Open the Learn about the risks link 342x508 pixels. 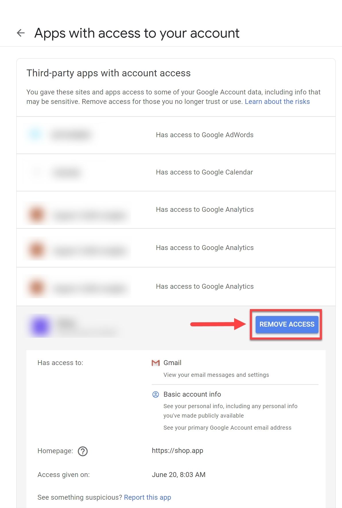pyautogui.click(x=277, y=102)
